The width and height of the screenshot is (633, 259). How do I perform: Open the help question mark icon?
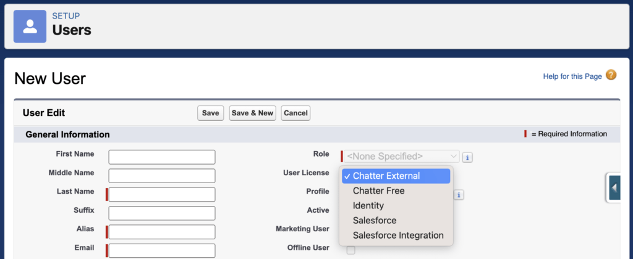pos(611,75)
